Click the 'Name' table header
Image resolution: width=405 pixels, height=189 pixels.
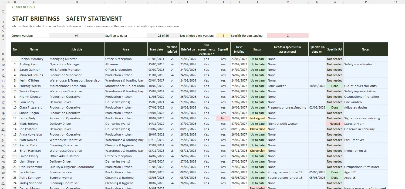coord(34,49)
